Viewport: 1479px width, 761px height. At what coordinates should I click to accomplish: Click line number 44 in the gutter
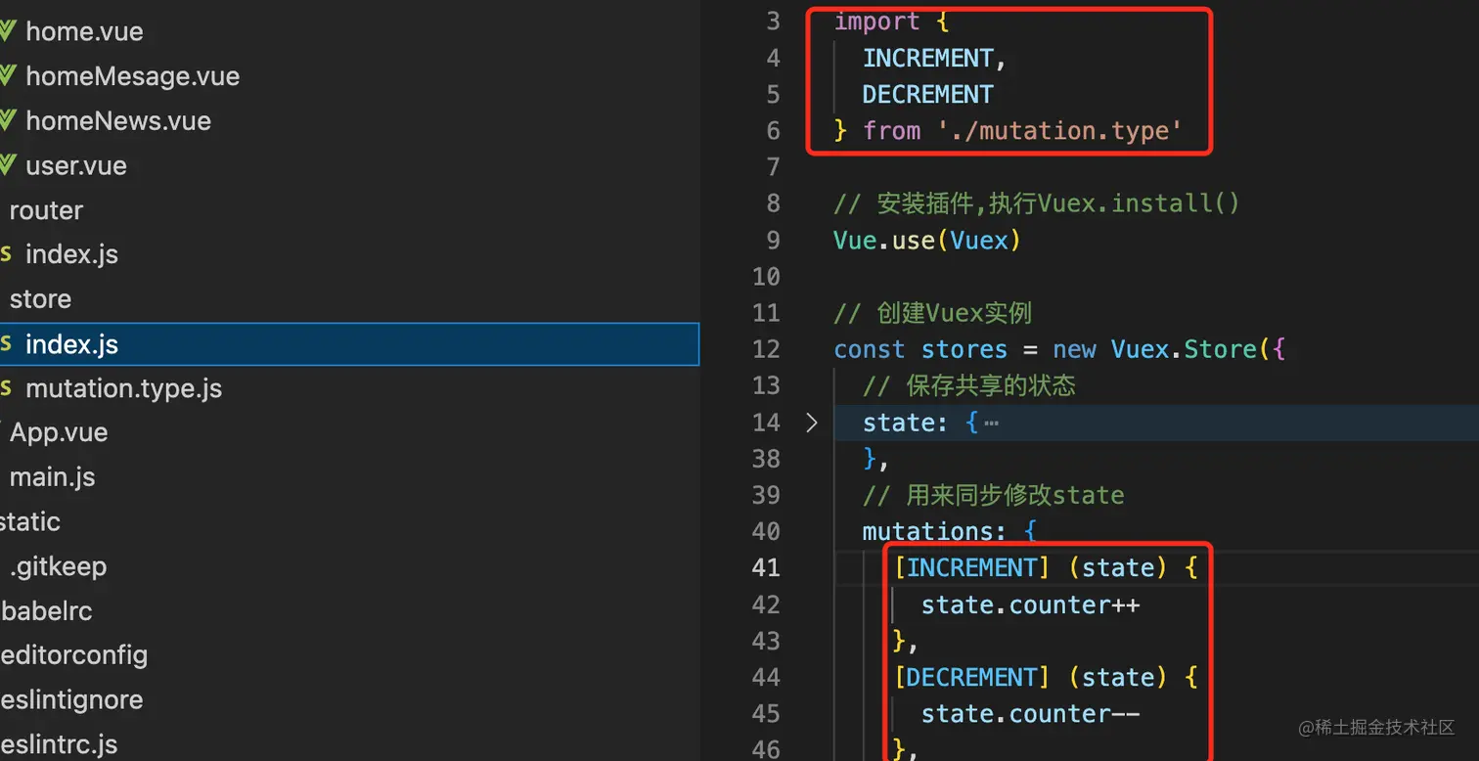click(766, 677)
